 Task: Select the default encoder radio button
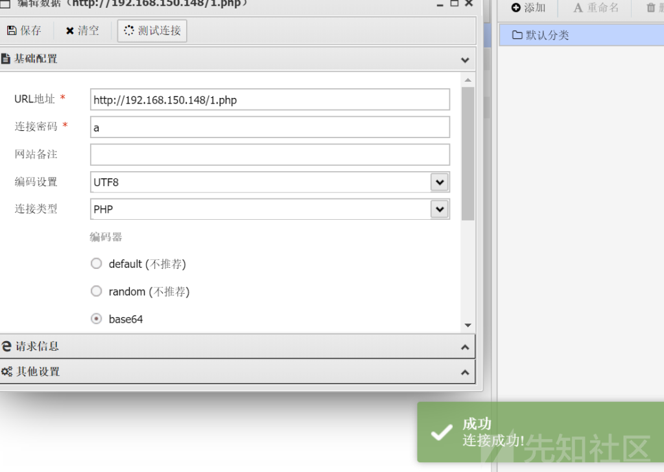point(96,263)
